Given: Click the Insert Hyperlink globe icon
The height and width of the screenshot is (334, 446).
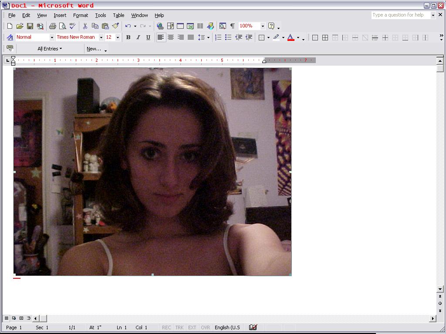Looking at the screenshot, I should [160, 26].
